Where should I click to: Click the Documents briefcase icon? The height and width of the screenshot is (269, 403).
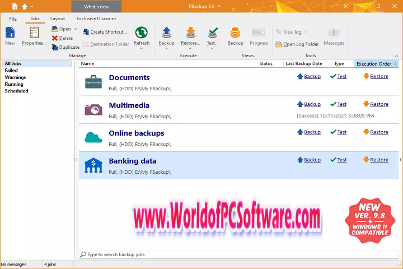(x=93, y=82)
